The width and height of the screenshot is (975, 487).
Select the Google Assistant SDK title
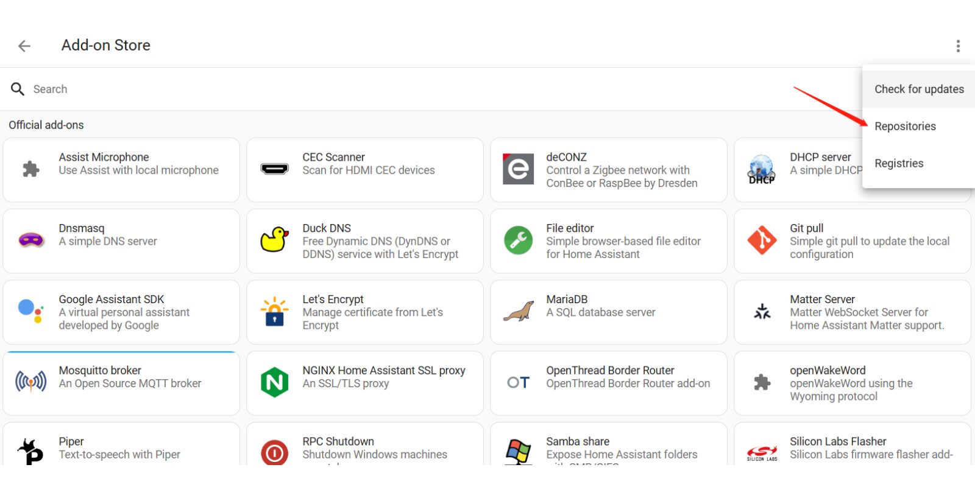[x=112, y=300]
